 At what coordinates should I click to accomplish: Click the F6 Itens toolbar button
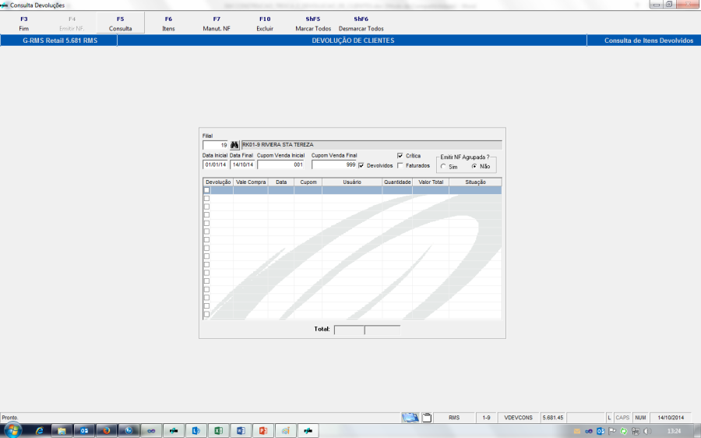(x=168, y=23)
